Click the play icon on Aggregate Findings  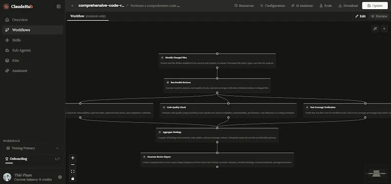[x=160, y=132]
